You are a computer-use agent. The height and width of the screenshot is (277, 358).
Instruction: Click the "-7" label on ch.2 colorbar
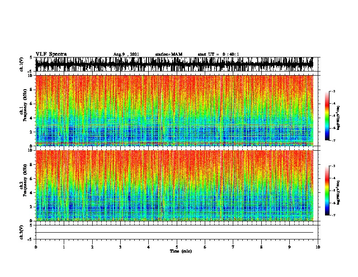334,215
